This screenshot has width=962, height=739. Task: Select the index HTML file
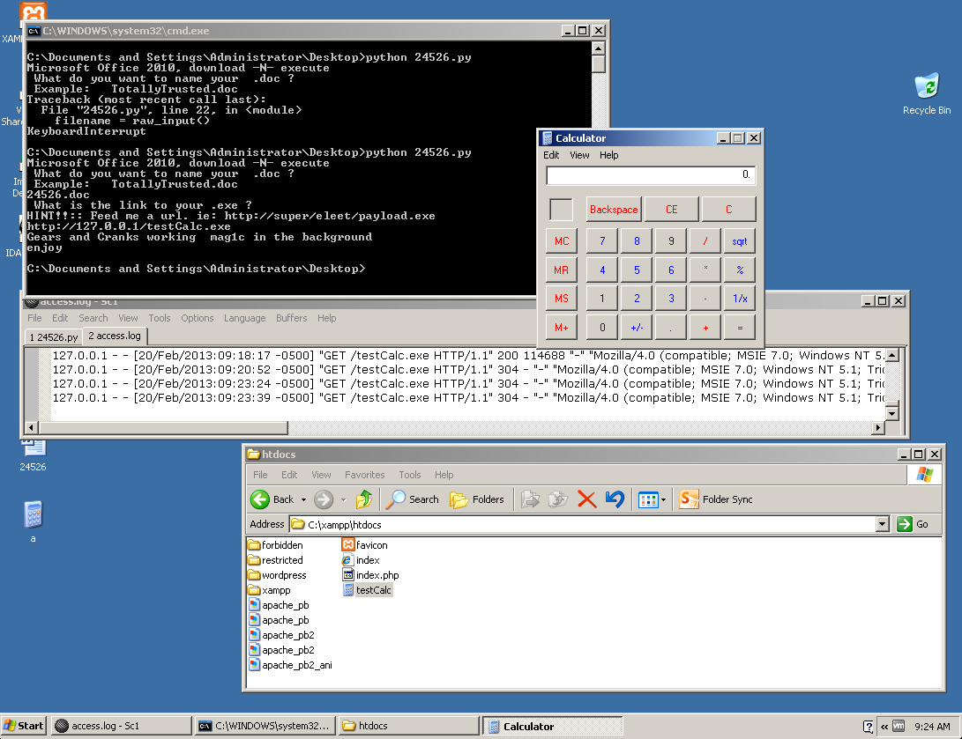coord(361,560)
